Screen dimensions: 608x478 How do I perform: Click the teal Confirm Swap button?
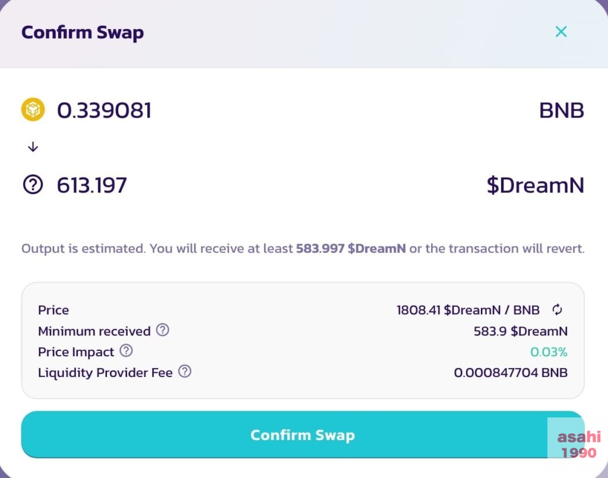click(x=302, y=435)
